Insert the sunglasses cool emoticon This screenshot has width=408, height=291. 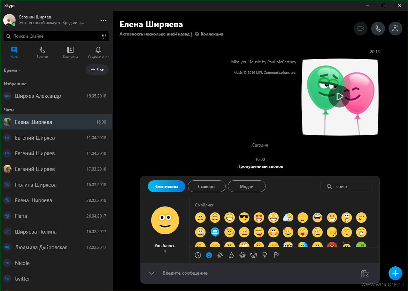pos(244,218)
